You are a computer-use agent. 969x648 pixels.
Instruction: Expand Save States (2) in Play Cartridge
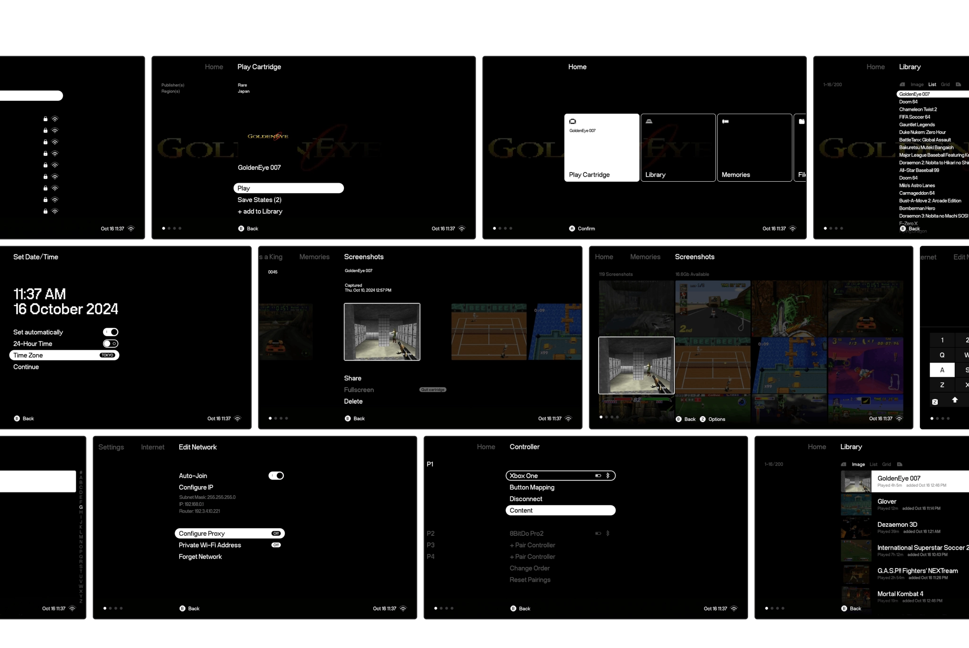click(259, 200)
